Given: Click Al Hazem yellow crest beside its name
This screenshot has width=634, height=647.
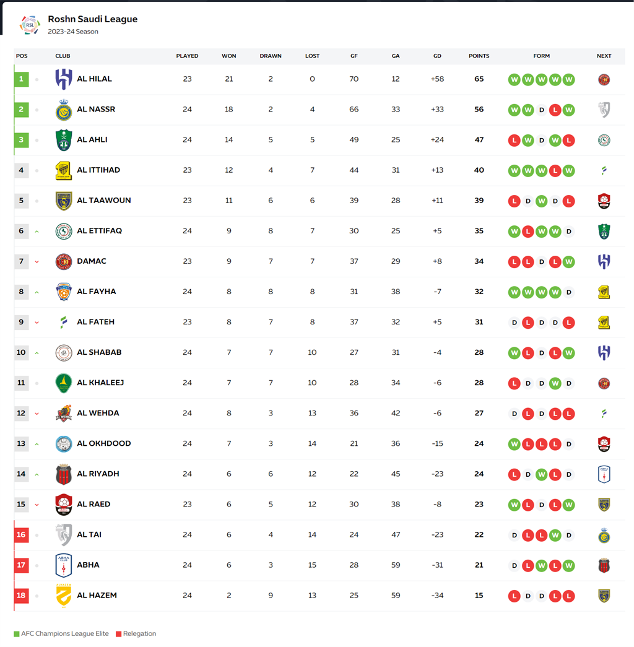Looking at the screenshot, I should point(64,595).
